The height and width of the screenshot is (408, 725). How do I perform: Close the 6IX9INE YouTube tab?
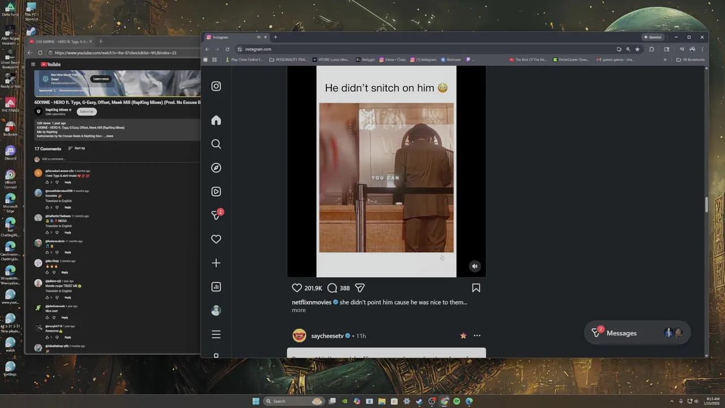90,41
